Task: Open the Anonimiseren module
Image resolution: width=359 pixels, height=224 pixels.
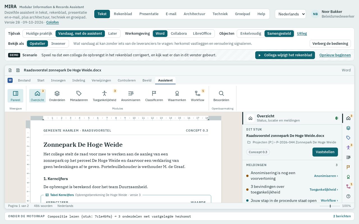Action: (x=131, y=96)
